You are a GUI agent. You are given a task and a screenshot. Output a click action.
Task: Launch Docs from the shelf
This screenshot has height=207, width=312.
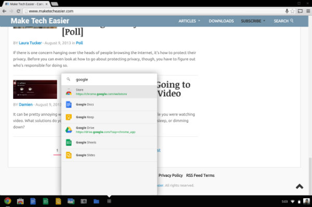click(33, 201)
